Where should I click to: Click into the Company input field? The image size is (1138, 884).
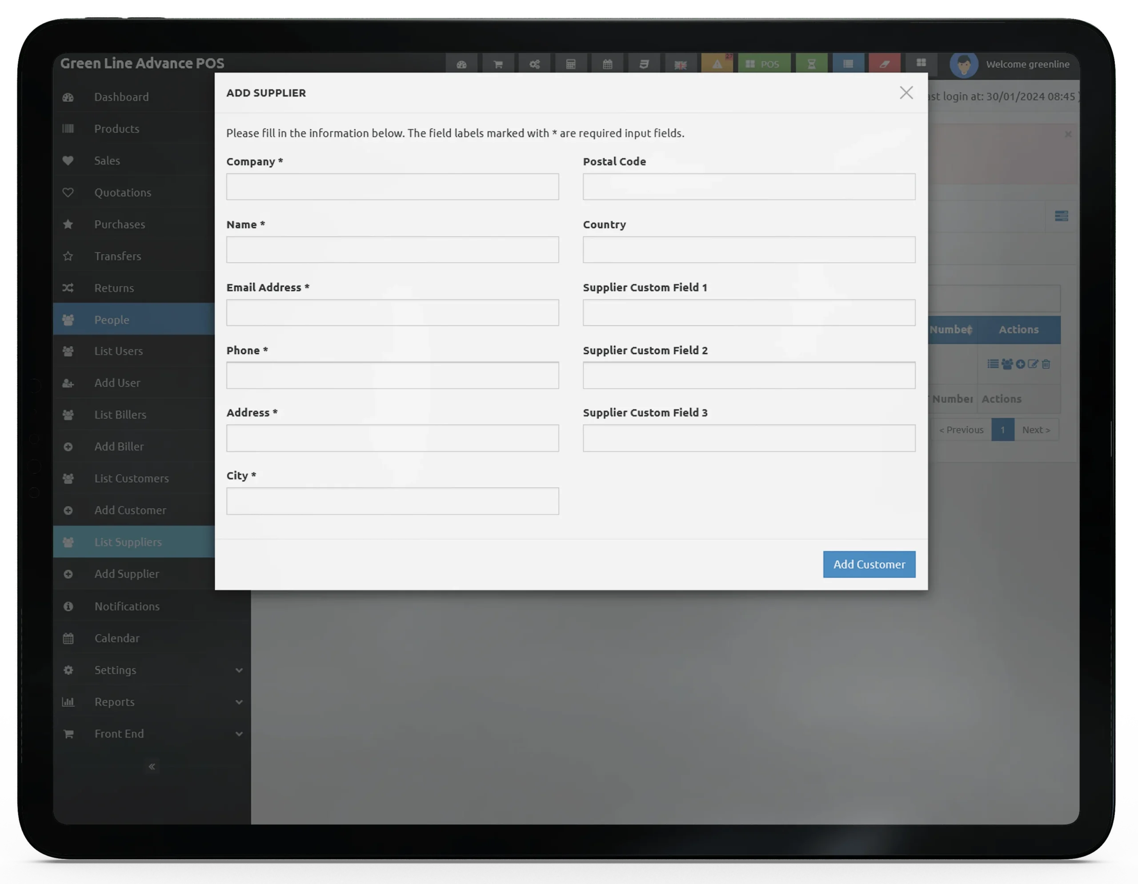pyautogui.click(x=392, y=187)
